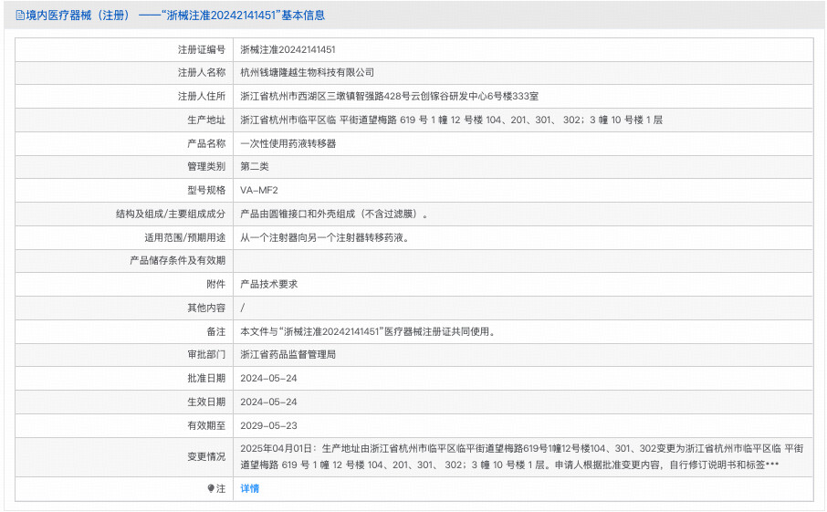Click registrant name 杭州钱塘隆越生物科技有限公司
Screen dimensions: 827x512
pyautogui.click(x=307, y=72)
